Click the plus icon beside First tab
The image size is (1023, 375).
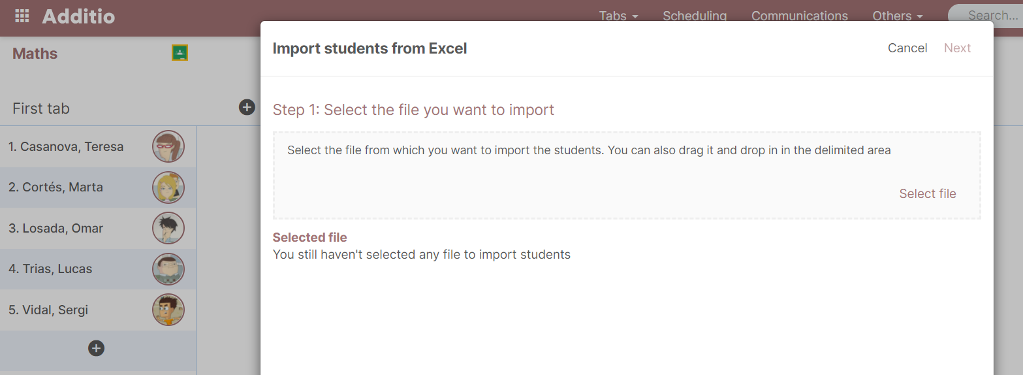click(247, 108)
